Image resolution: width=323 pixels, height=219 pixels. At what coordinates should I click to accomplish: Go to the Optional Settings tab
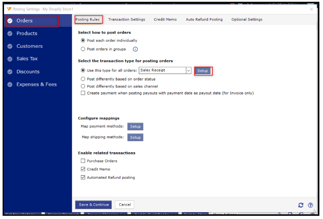pos(247,20)
